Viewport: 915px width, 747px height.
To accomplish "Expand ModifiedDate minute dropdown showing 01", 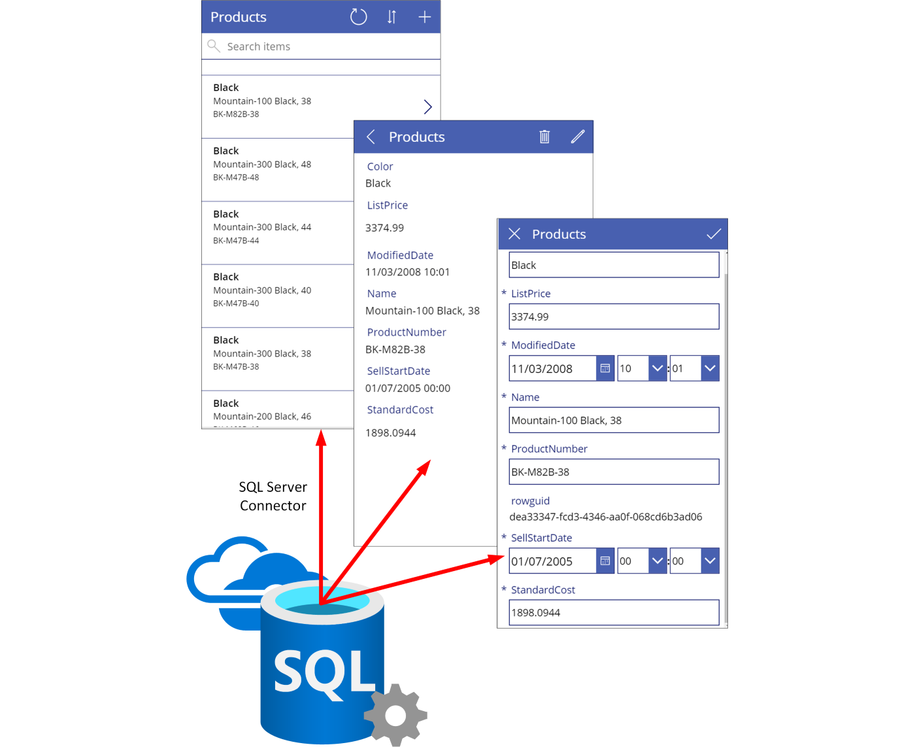I will [710, 368].
